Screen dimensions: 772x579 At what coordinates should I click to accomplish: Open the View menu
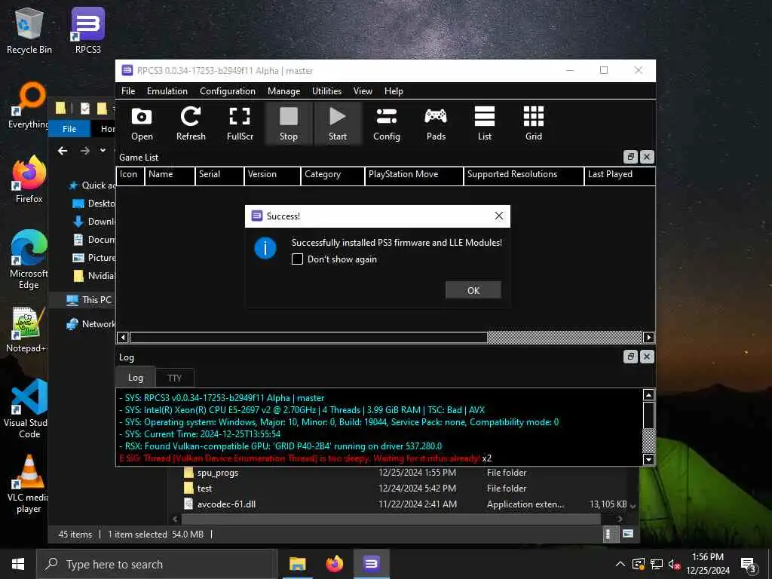pyautogui.click(x=363, y=91)
